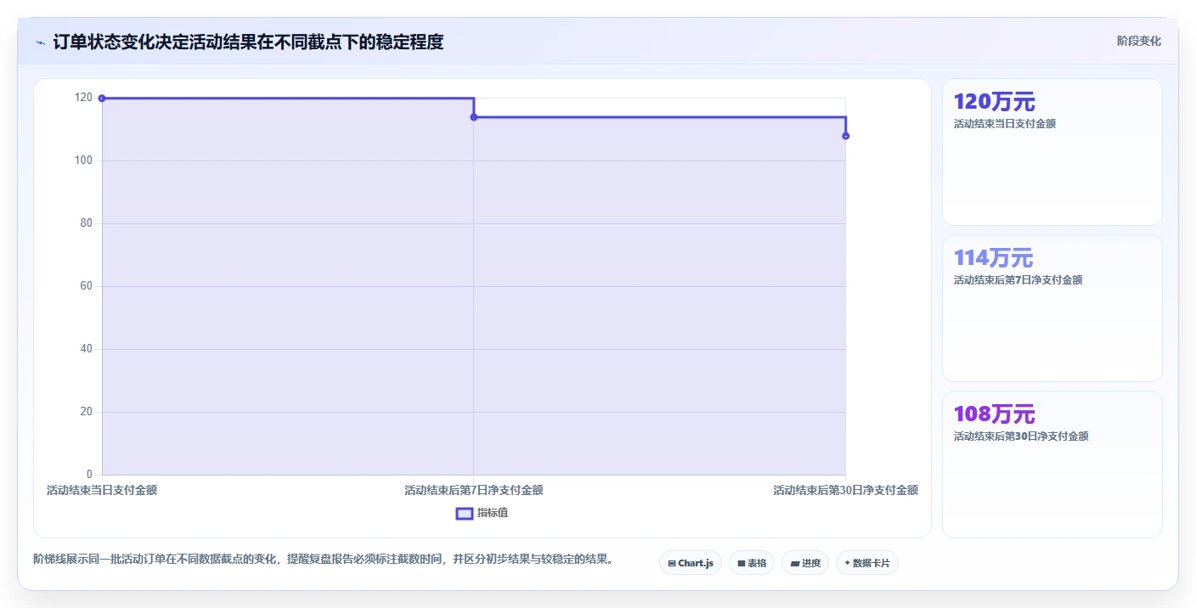Click the x-axis label 活动结束后第30日净支付金额
1196x608 pixels.
[845, 490]
